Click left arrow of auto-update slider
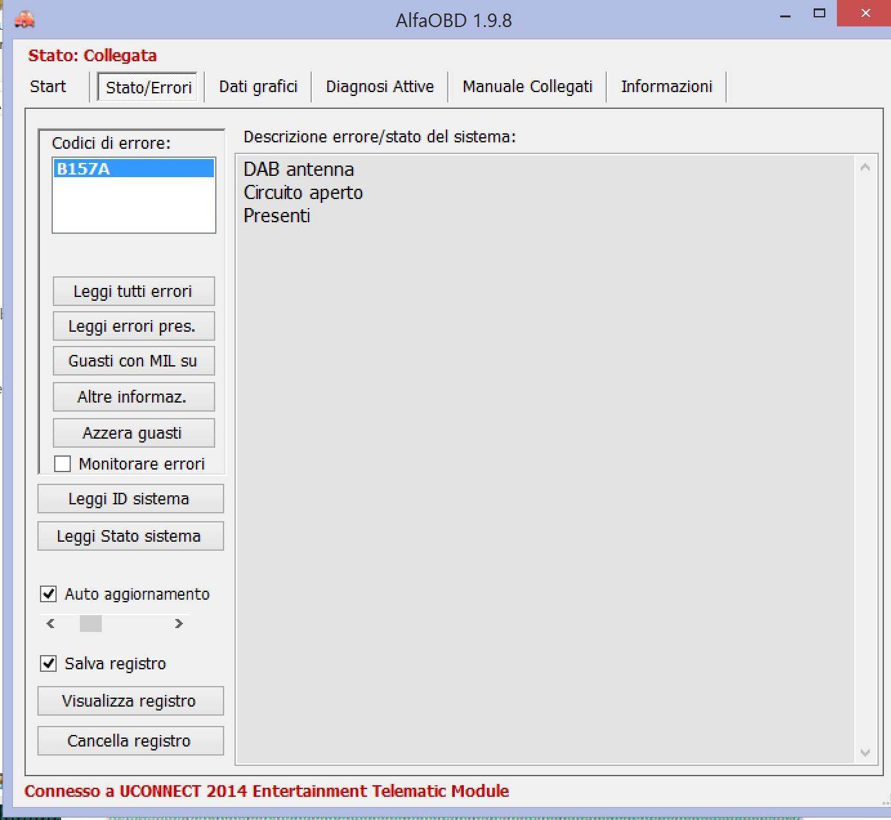The height and width of the screenshot is (820, 891). [x=51, y=624]
